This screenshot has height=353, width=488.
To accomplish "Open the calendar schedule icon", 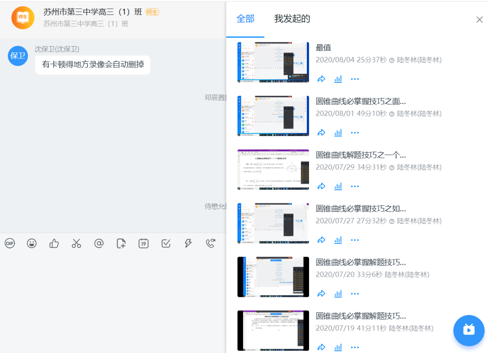I will point(144,243).
